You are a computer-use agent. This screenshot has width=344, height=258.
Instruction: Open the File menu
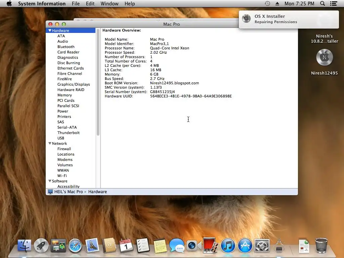coord(76,3)
